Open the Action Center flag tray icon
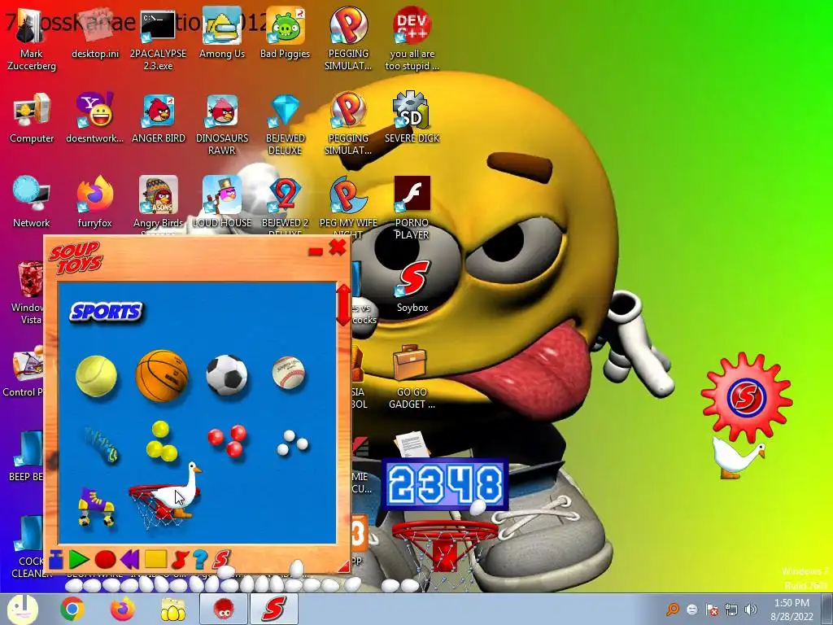833x625 pixels. [712, 610]
